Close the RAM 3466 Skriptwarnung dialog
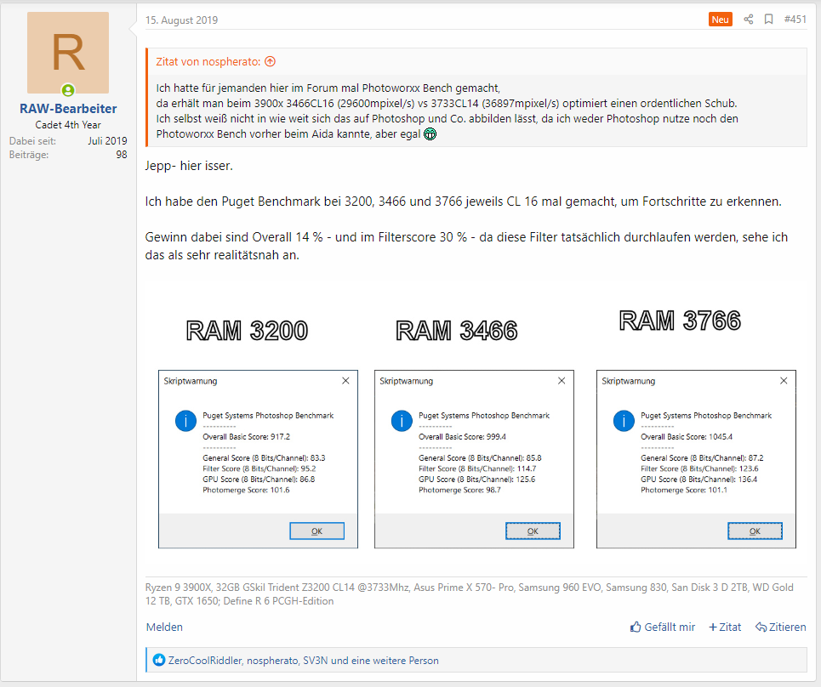This screenshot has width=821, height=687. (x=562, y=381)
